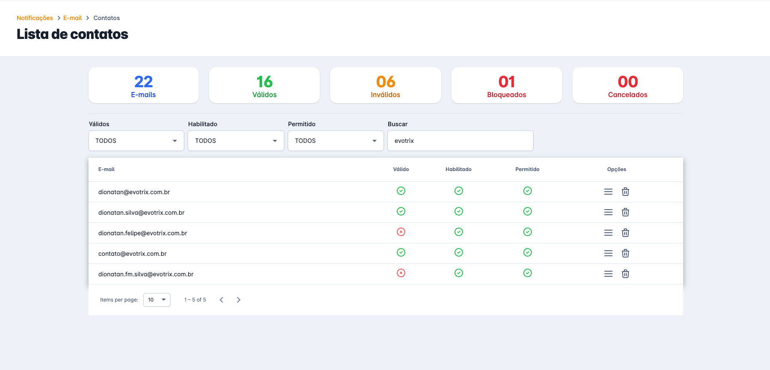This screenshot has height=370, width=770.
Task: Click the Buscar search field
Action: point(460,141)
